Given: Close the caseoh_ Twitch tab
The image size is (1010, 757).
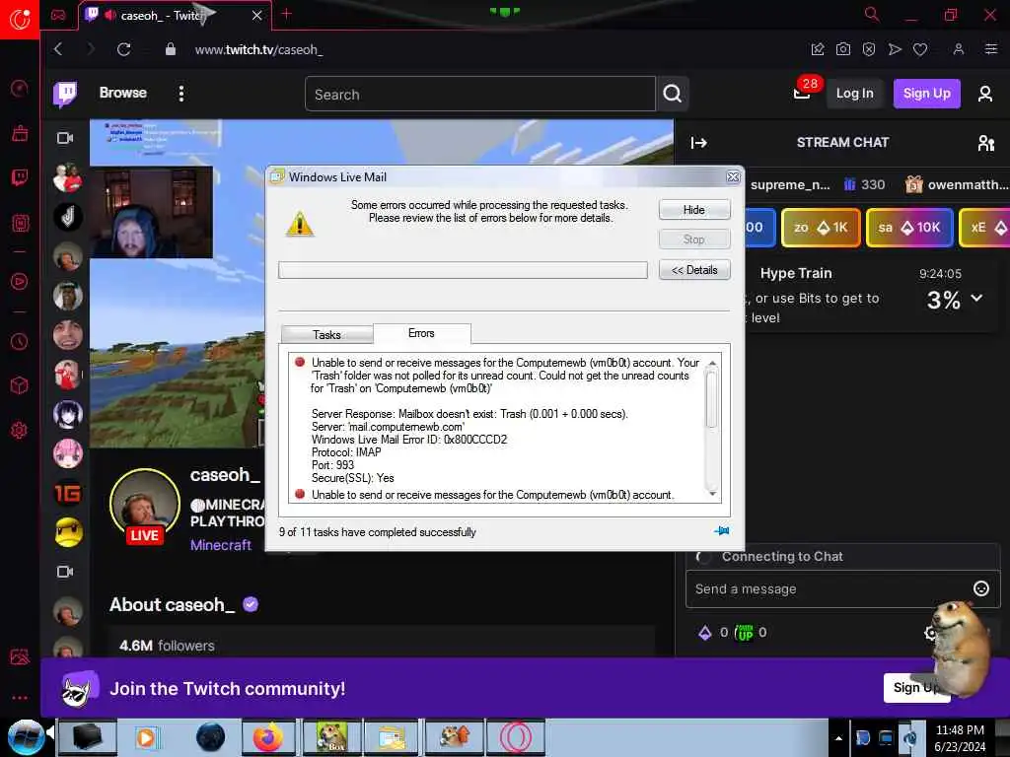Looking at the screenshot, I should [256, 16].
